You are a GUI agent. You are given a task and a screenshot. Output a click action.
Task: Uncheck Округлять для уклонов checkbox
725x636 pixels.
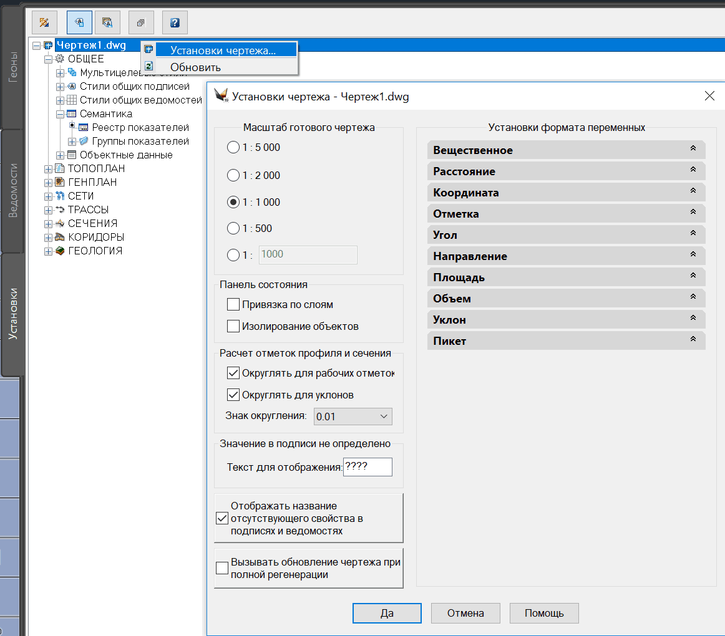(233, 395)
